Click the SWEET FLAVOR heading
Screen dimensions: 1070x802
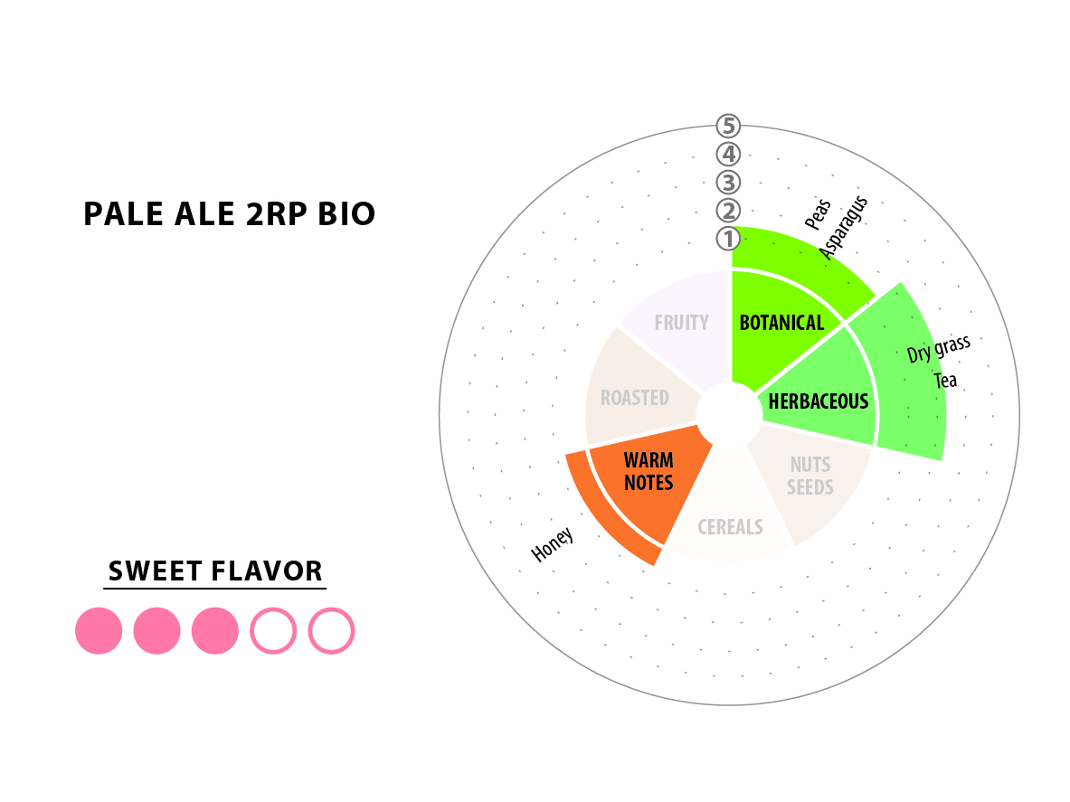coord(215,571)
